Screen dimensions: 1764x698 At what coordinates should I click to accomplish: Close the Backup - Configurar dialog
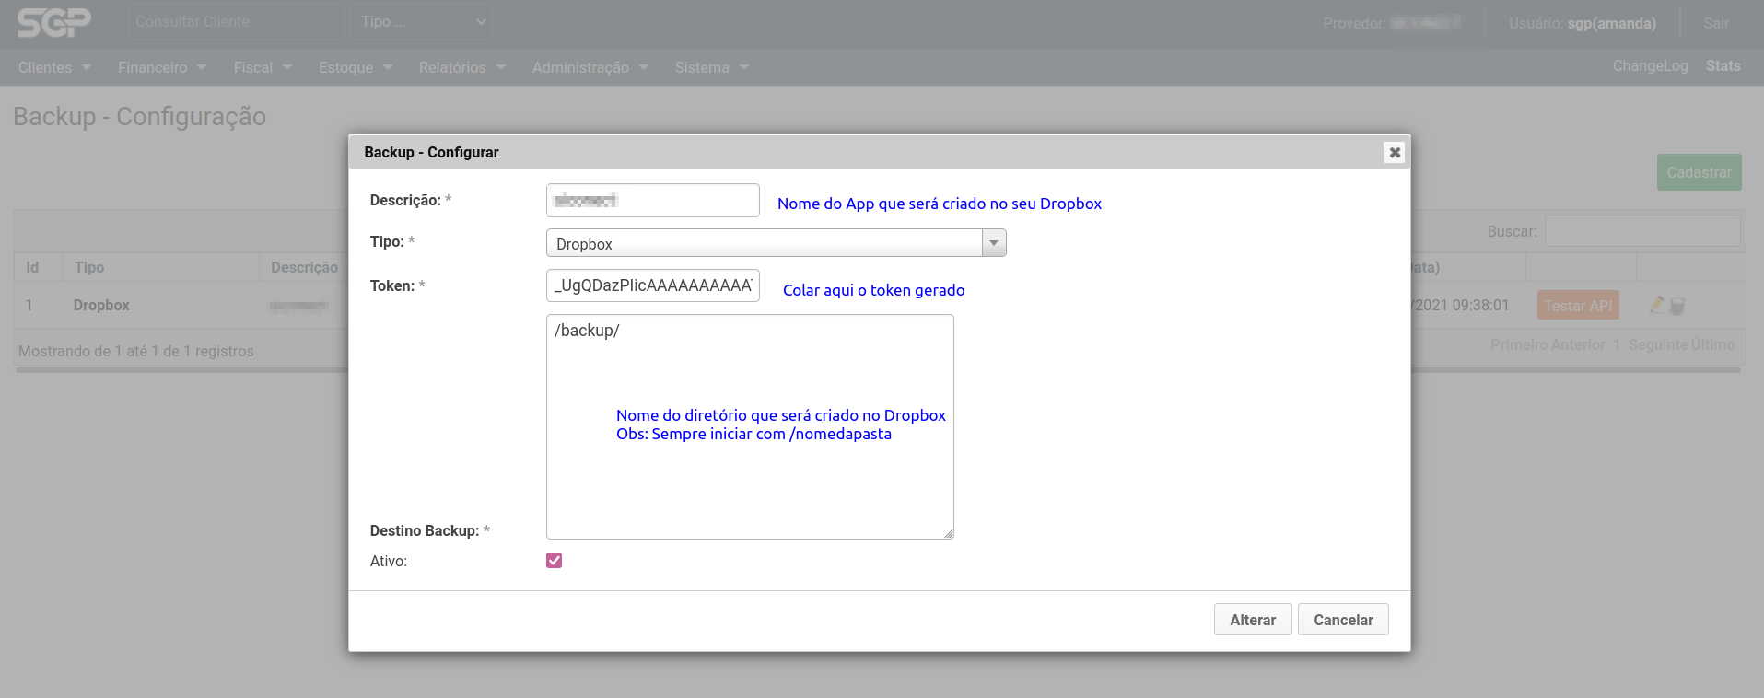point(1395,153)
